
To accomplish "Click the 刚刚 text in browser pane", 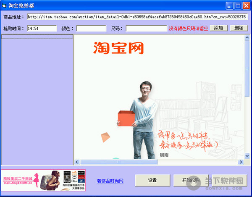I will click(x=164, y=155).
